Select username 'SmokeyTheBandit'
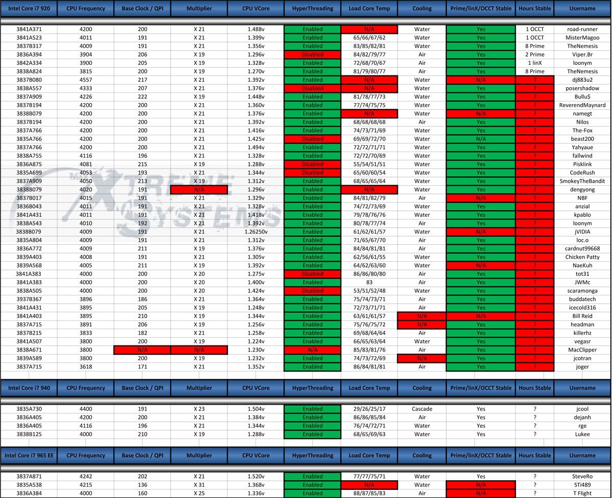Image resolution: width=612 pixels, height=498 pixels. (x=582, y=181)
